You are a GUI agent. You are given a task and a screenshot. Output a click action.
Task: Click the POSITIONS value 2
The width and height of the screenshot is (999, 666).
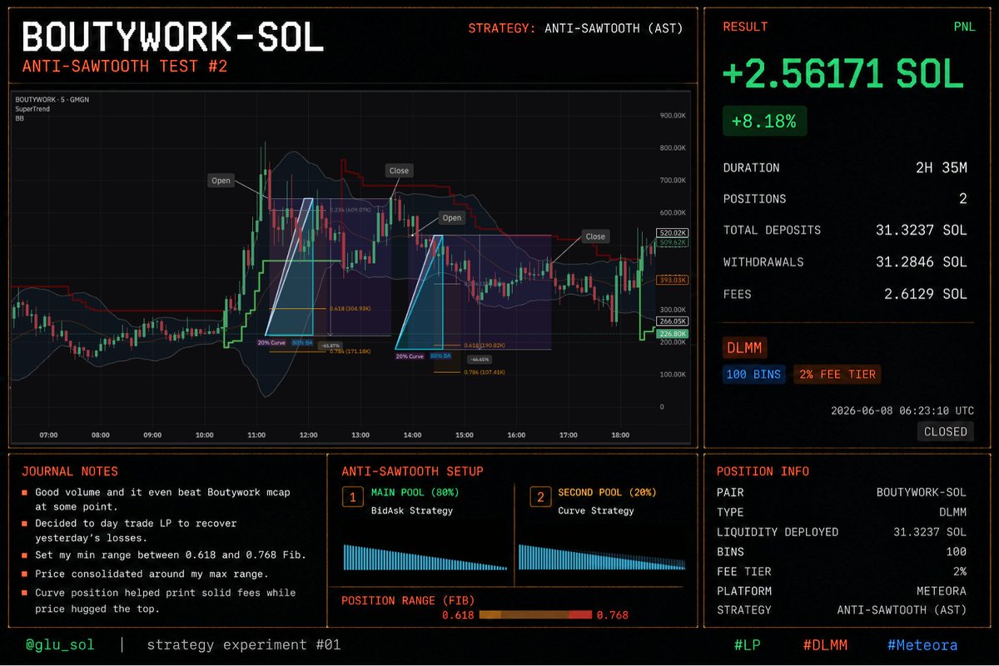[962, 199]
